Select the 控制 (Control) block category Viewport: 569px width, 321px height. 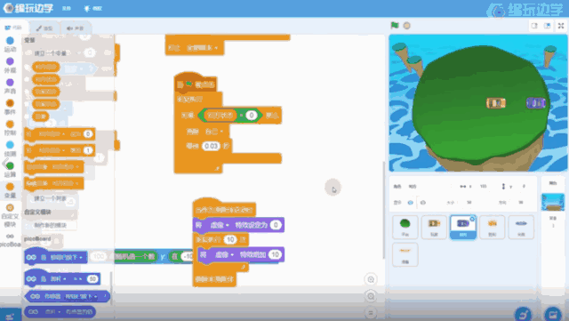10,128
